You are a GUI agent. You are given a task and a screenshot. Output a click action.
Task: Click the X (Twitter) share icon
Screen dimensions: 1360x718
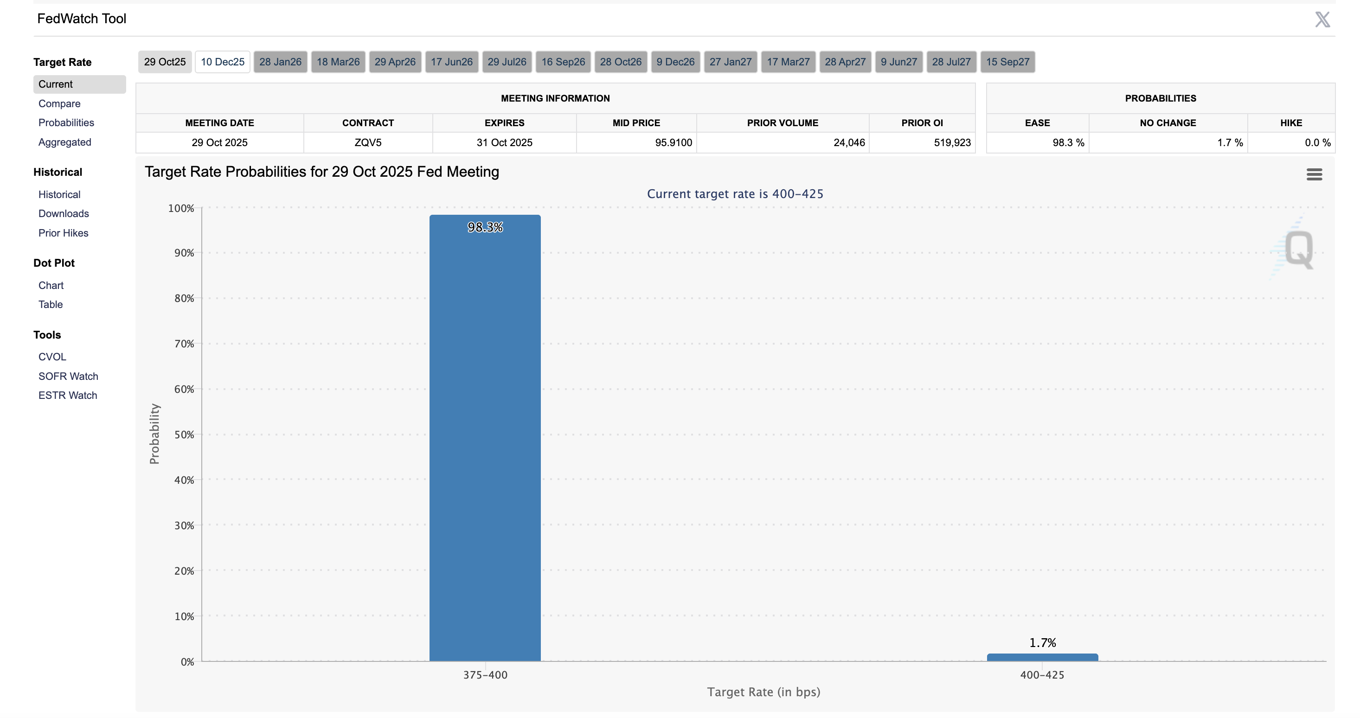click(x=1322, y=19)
